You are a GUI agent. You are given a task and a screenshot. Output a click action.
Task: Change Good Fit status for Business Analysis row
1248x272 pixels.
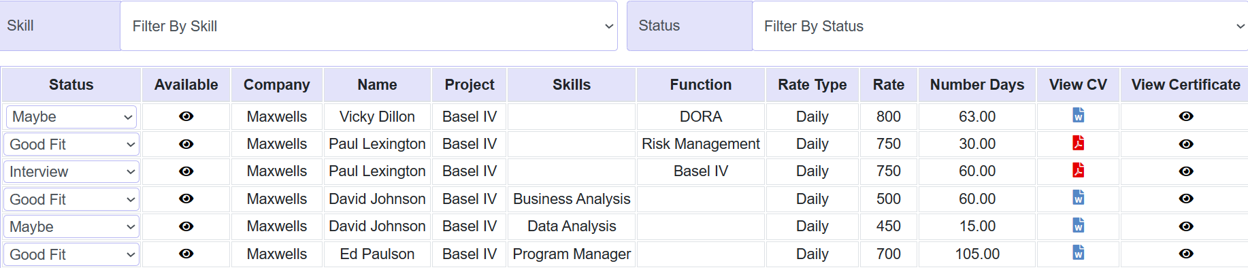click(x=71, y=199)
